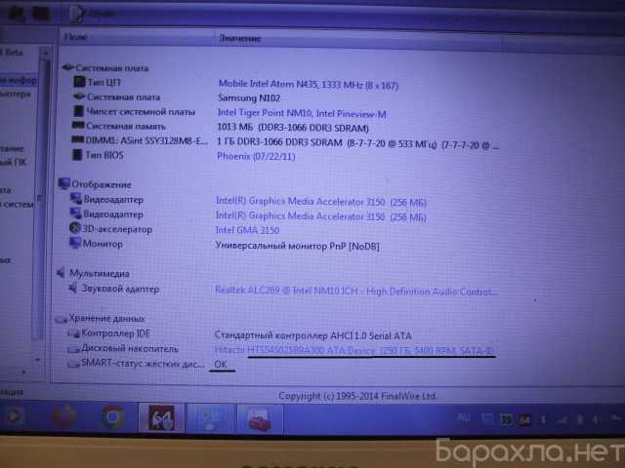Click the drive icon of Хранение данных group

61,319
